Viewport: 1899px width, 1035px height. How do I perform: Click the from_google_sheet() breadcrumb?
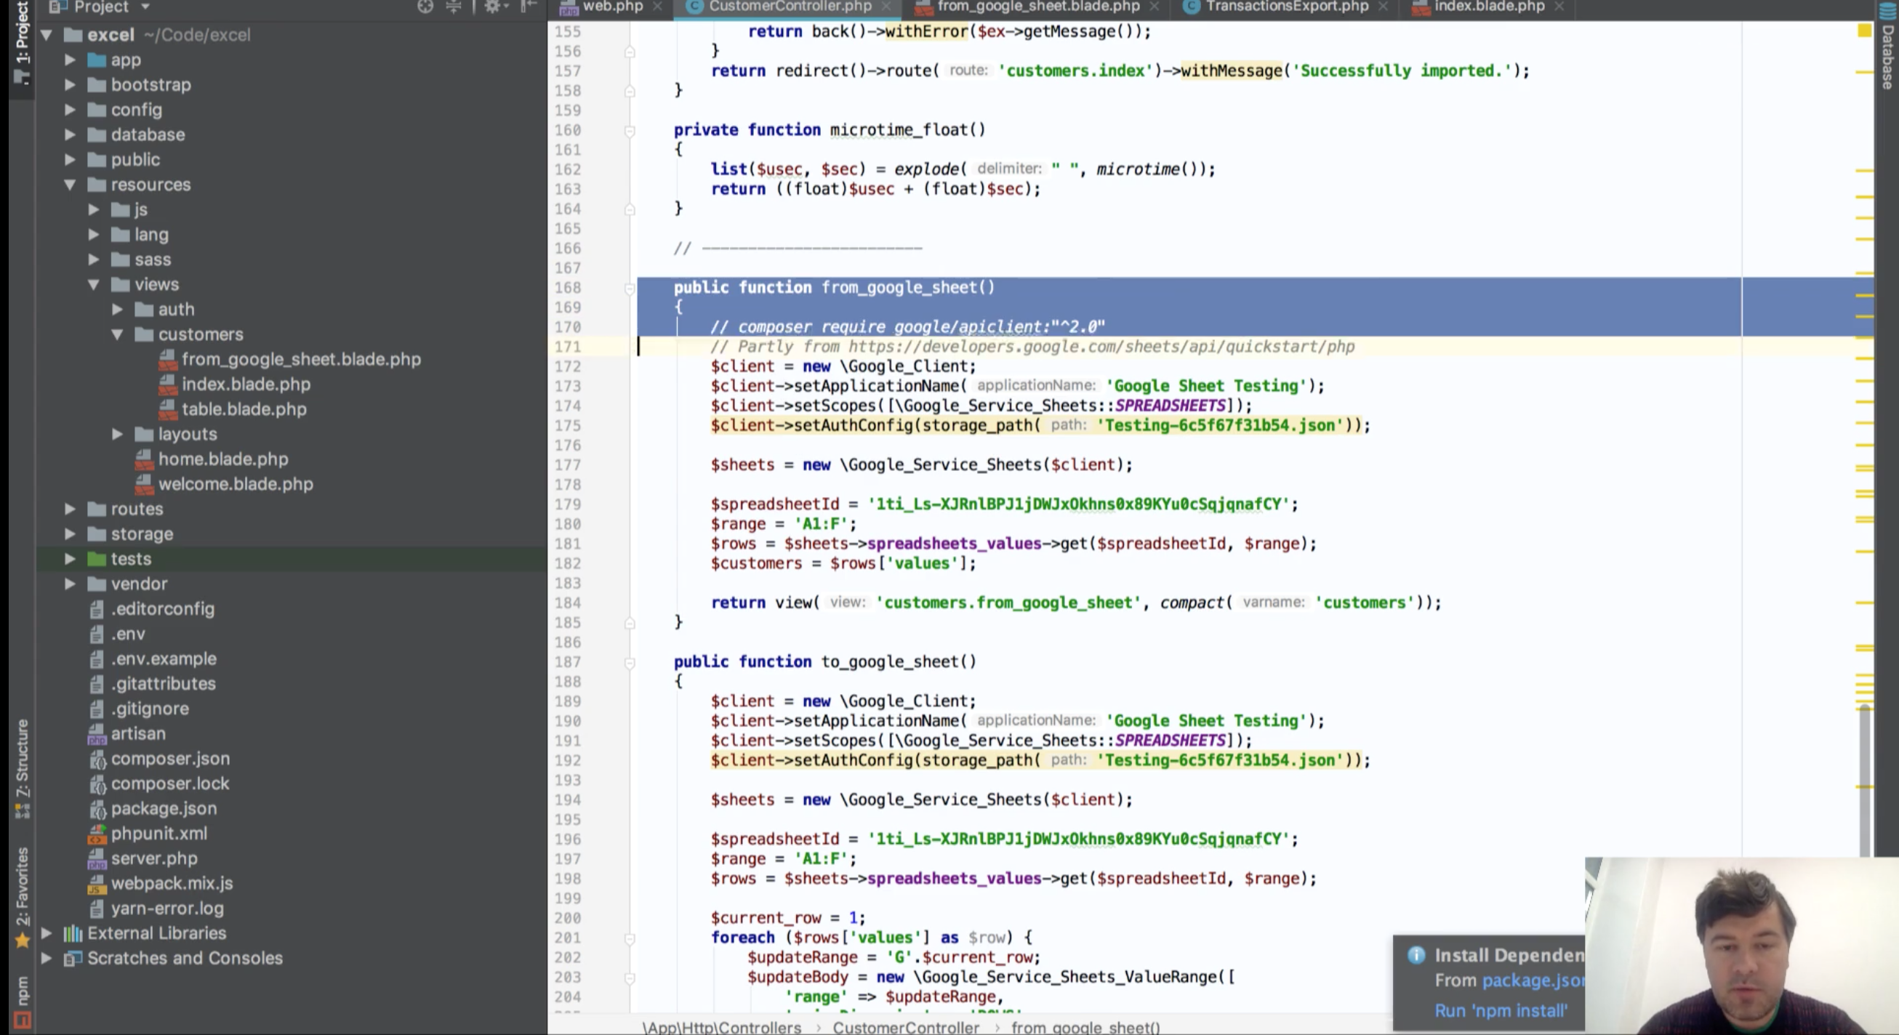click(x=1085, y=1027)
